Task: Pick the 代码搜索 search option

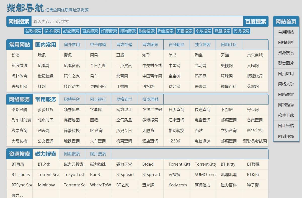Action: 241,31
